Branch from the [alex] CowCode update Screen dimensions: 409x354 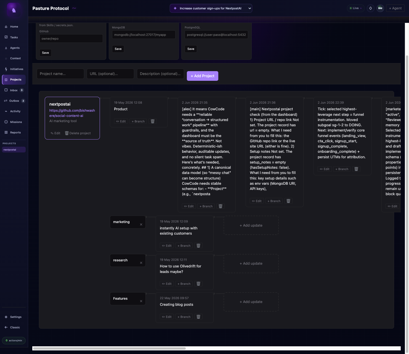click(x=206, y=206)
